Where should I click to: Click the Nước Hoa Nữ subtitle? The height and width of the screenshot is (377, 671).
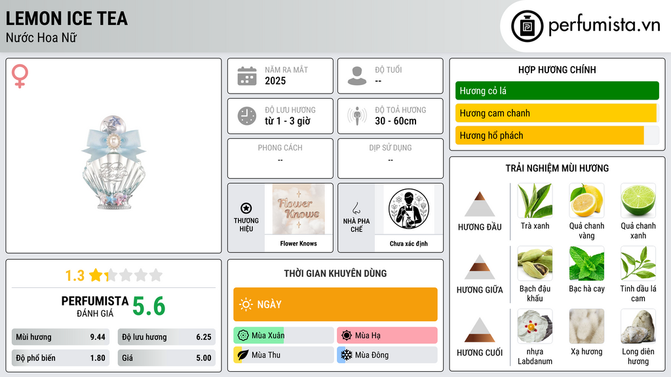[41, 37]
